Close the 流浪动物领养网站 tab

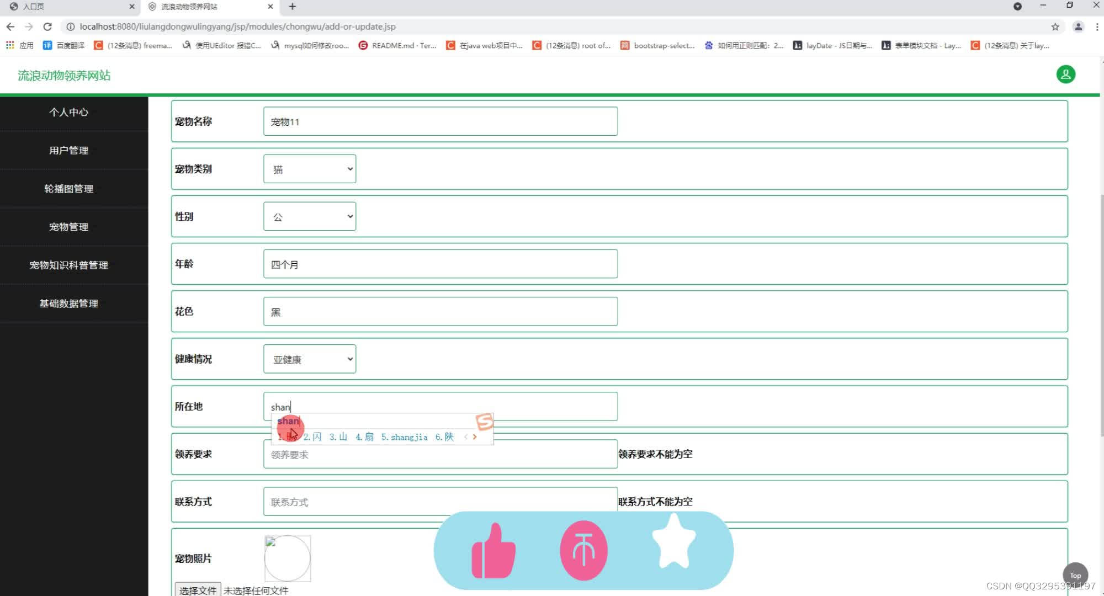(x=270, y=7)
